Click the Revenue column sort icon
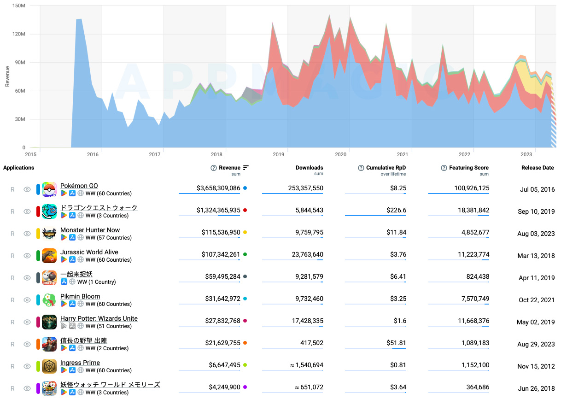This screenshot has height=399, width=561. [x=246, y=168]
